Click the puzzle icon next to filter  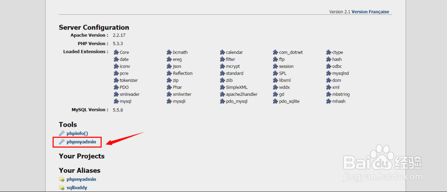click(222, 59)
